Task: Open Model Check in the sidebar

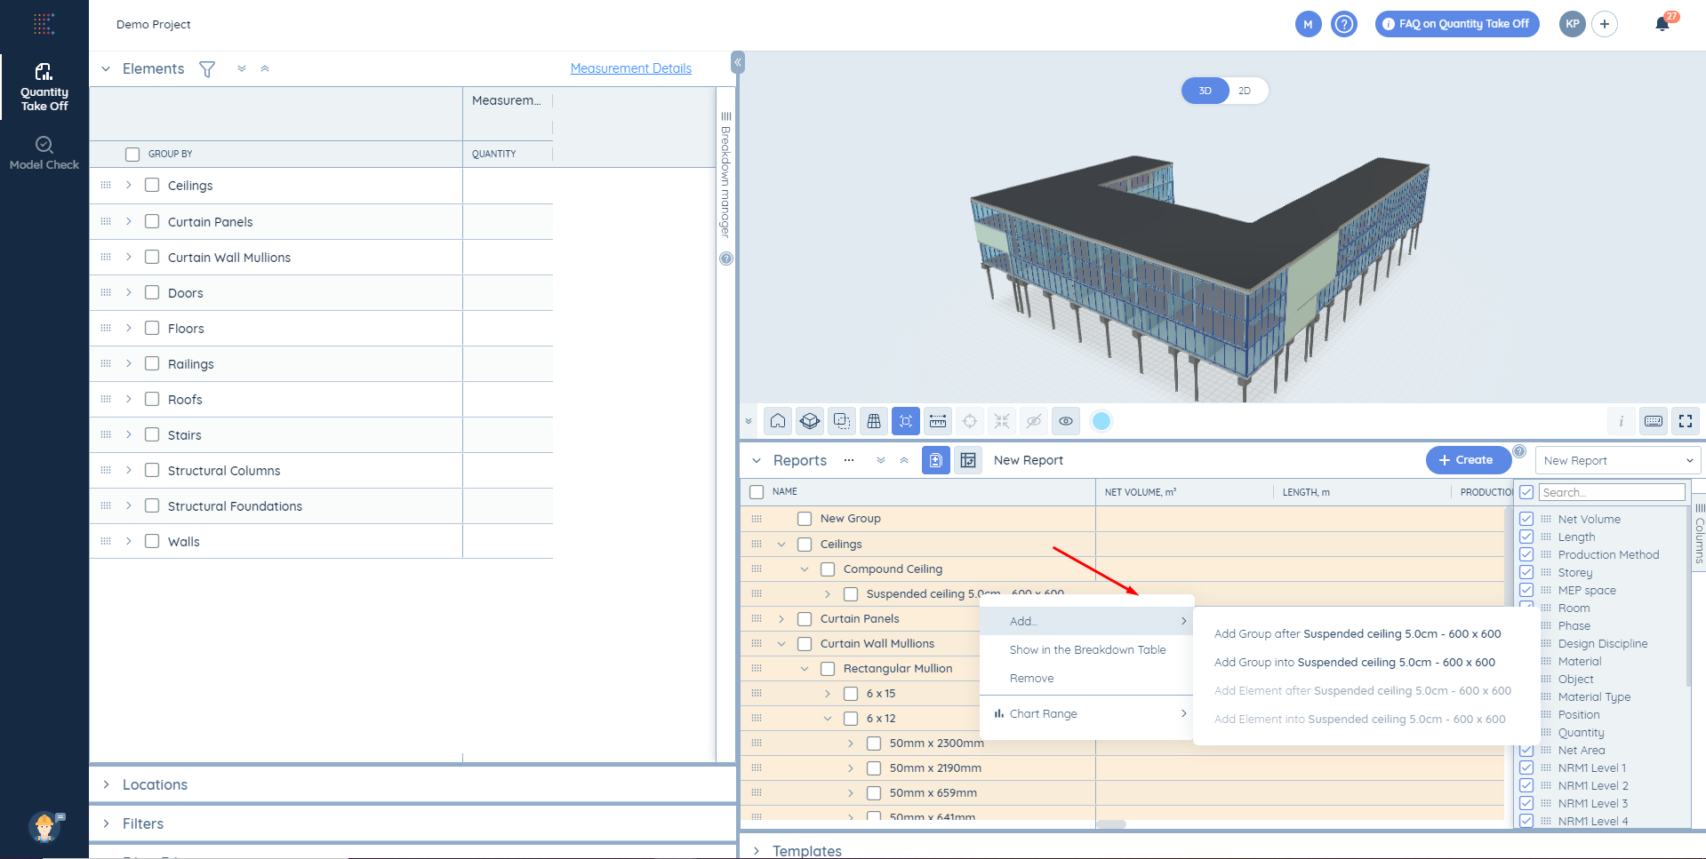Action: click(44, 153)
